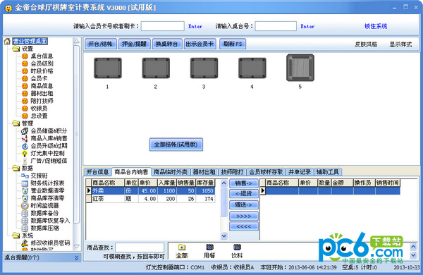Viewport: 423px width, 275px height.
Task: Open the 皮肤风格 menu
Action: [366, 44]
